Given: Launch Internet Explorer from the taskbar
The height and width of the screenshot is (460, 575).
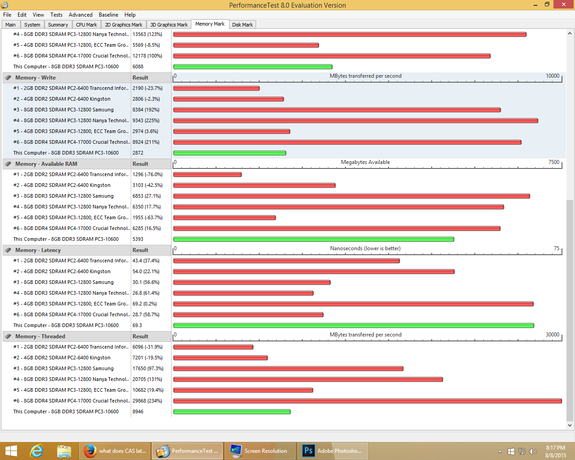Looking at the screenshot, I should tap(36, 451).
